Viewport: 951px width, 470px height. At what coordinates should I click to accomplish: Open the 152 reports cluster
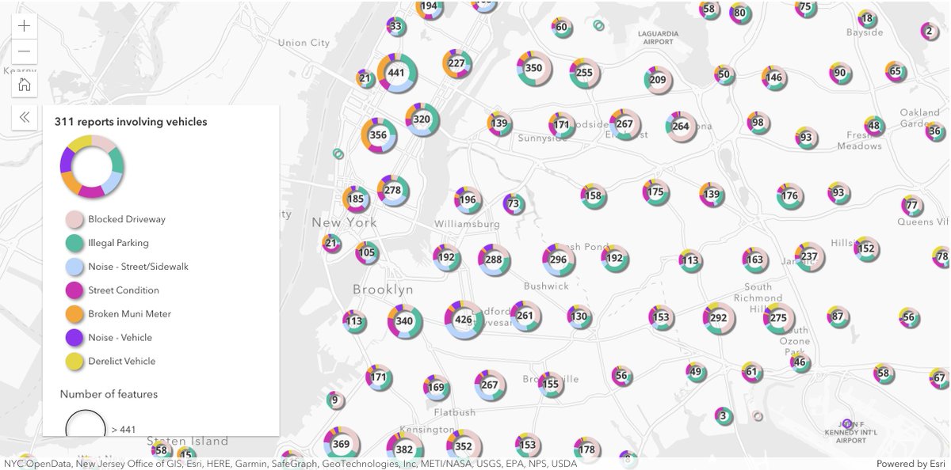pos(866,248)
